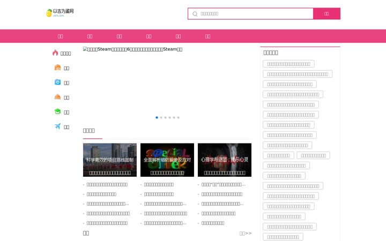386x241 pixels.
Task: Click the first item in pink navigation bar
Action: tap(60, 36)
